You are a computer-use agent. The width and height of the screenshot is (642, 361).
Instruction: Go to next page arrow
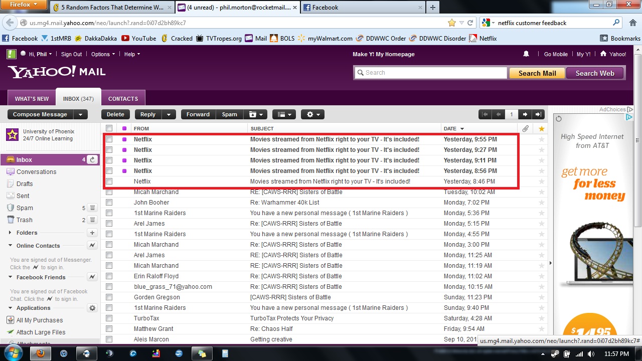click(x=525, y=114)
